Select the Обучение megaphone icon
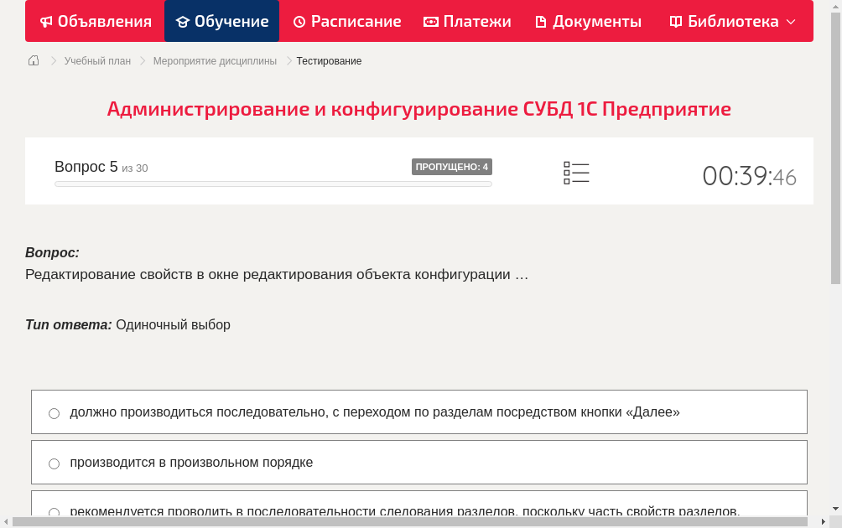 tap(185, 21)
